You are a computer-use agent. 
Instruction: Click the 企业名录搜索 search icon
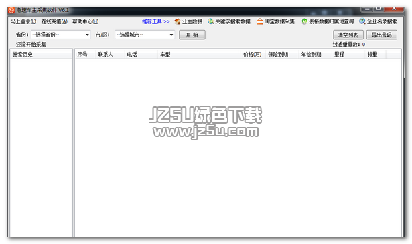(362, 21)
